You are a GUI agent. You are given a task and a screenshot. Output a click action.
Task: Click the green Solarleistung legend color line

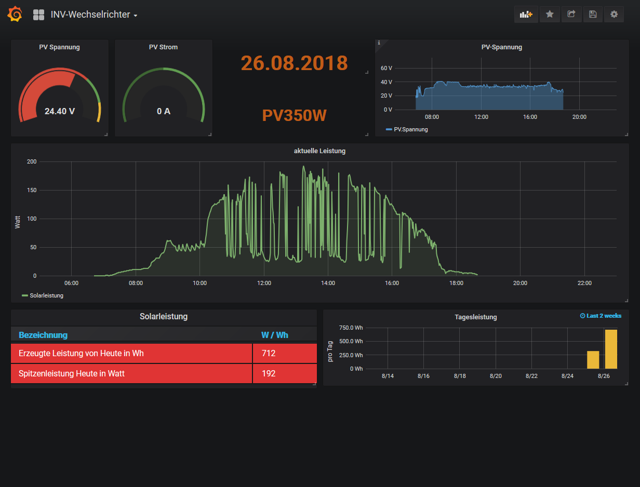coord(25,295)
